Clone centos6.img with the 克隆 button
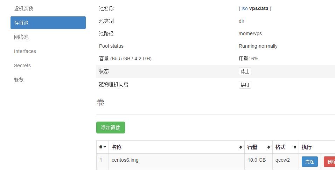335x185 pixels. coord(309,162)
